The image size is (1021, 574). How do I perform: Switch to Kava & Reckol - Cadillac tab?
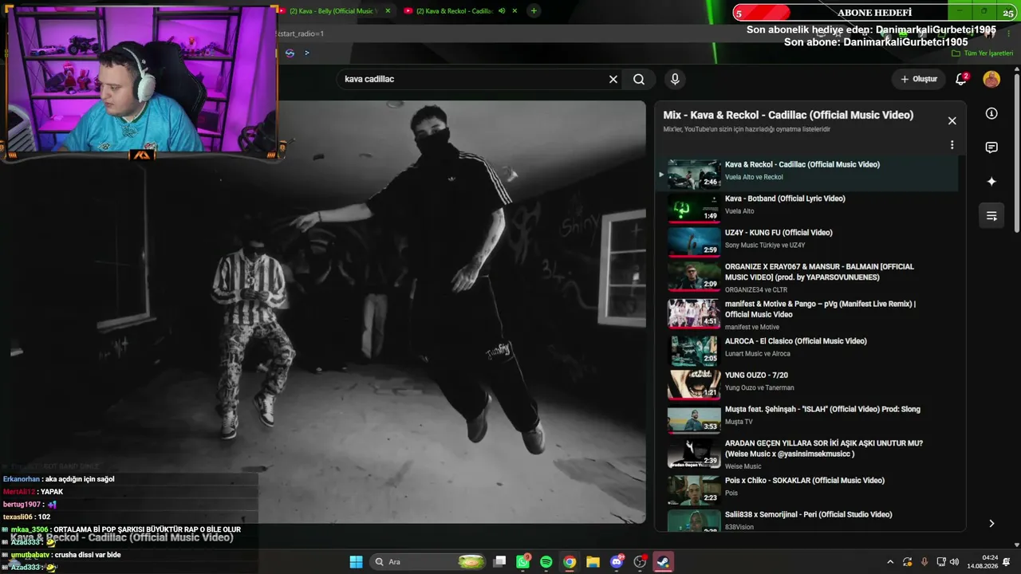click(x=454, y=11)
